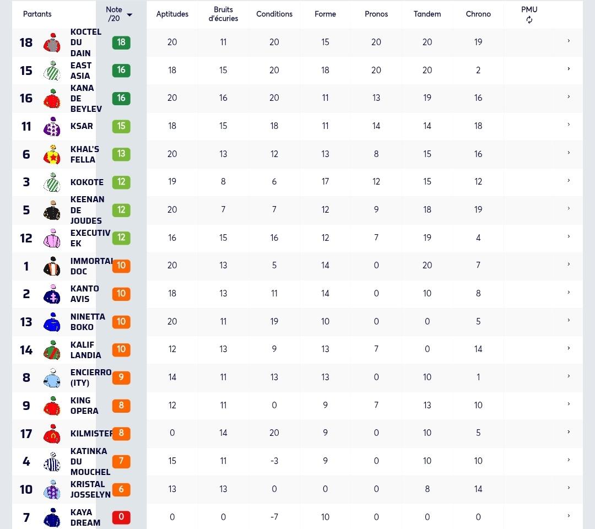Expand KILMISTER row chevron
The height and width of the screenshot is (529, 595).
[569, 432]
